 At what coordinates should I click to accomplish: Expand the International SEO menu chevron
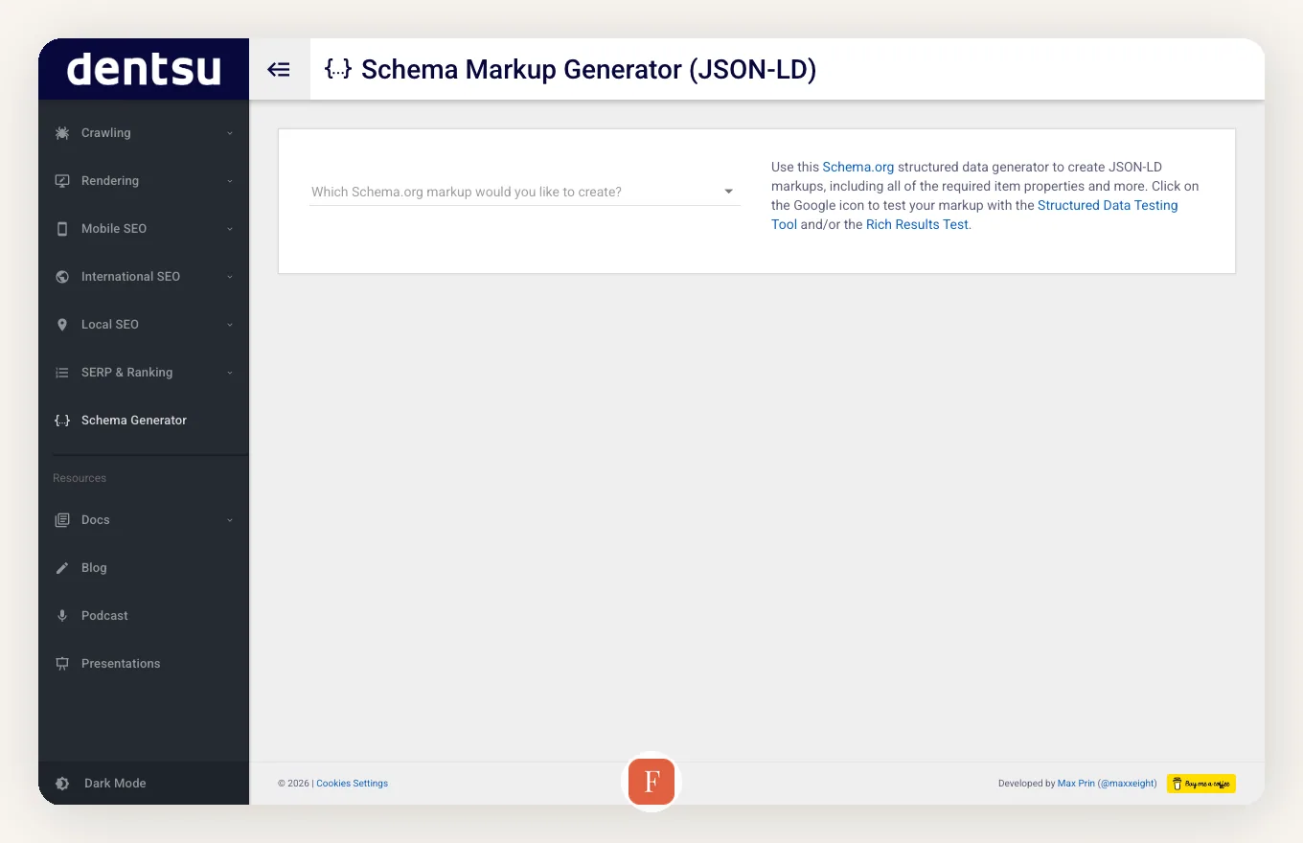[x=230, y=277]
